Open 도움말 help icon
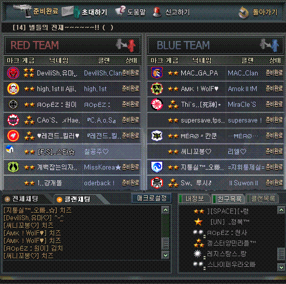The image size is (286, 284). 120,11
